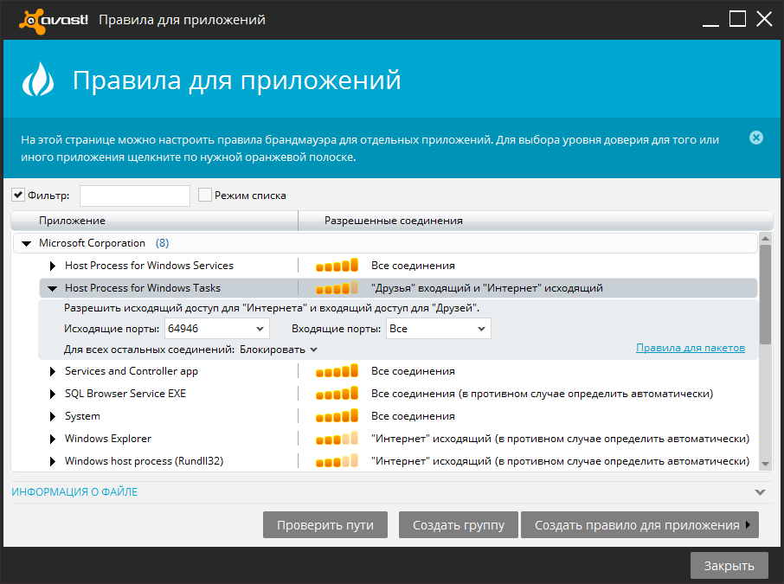Click inside the filter text input field
The height and width of the screenshot is (584, 784).
pyautogui.click(x=134, y=195)
